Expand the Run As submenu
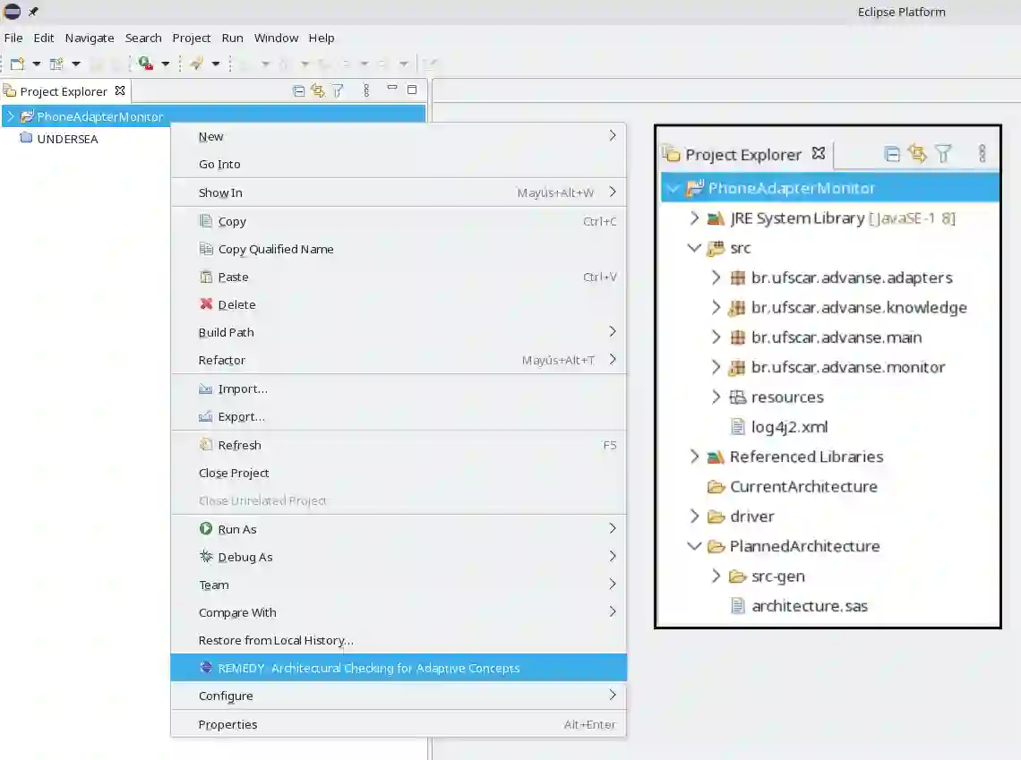 point(399,529)
